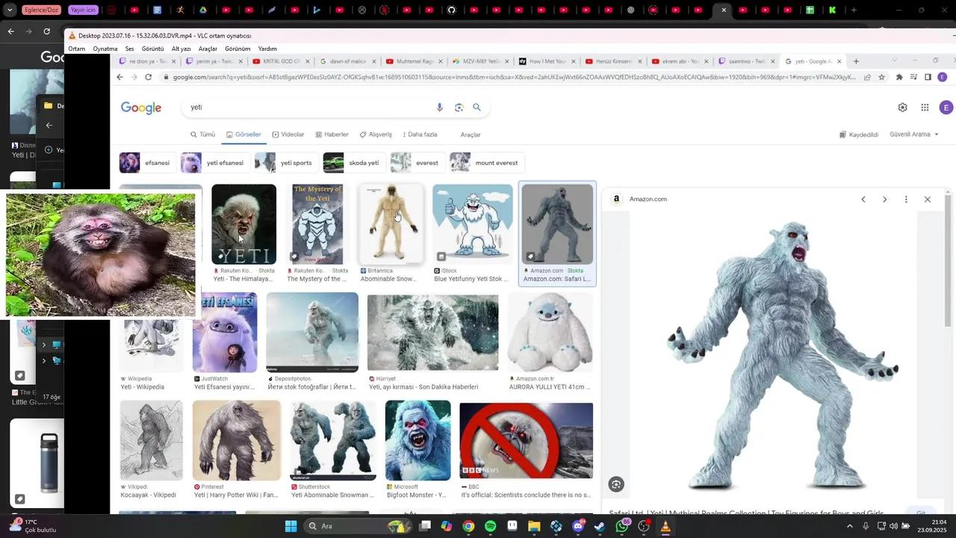Click the back arrow in outer Chrome

10,31
